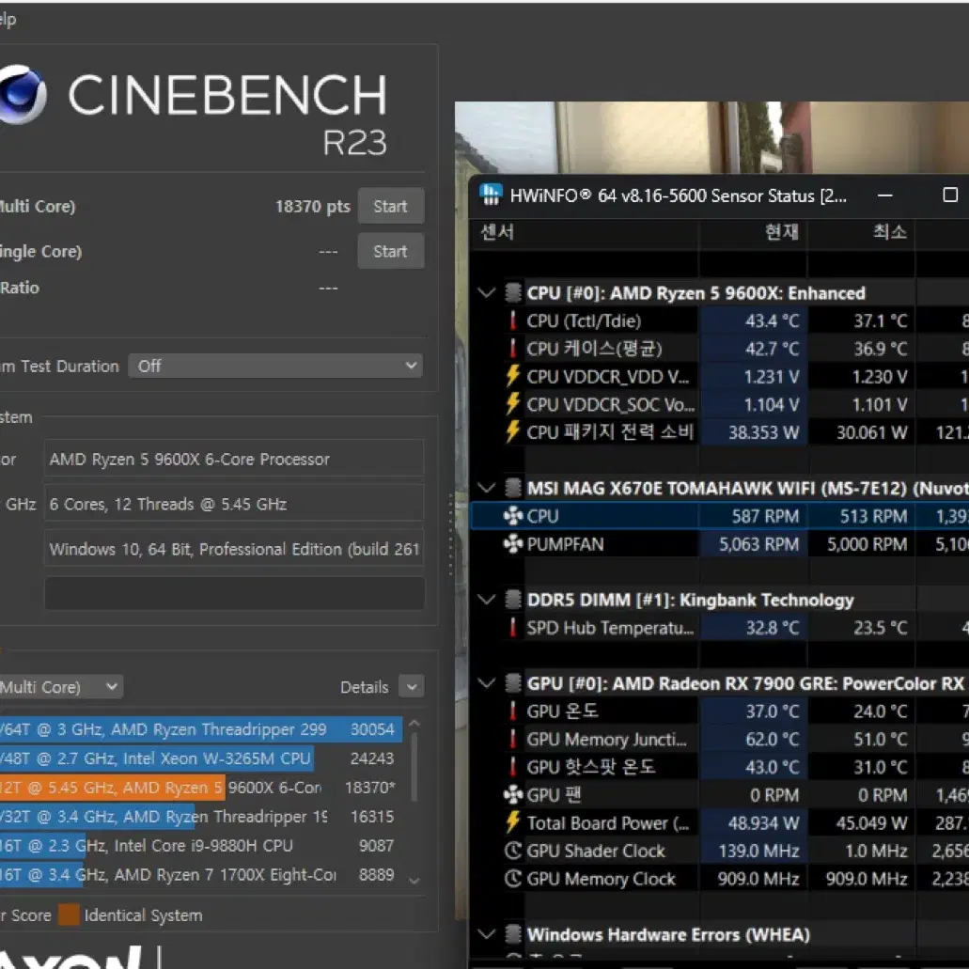Click thermometer icon of GPU Memory Junction
This screenshot has width=969, height=969.
(x=512, y=739)
